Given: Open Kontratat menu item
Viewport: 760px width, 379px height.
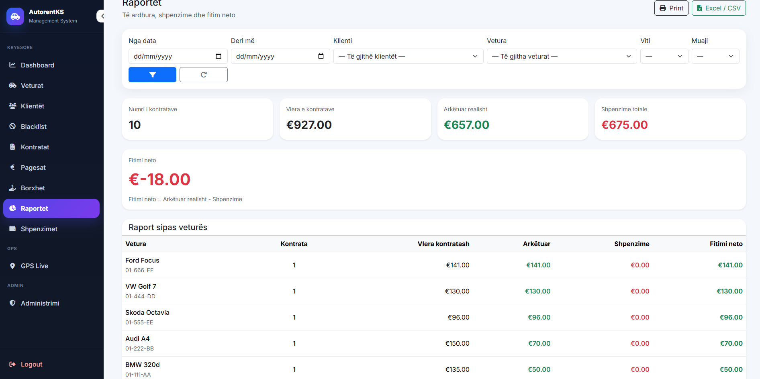Looking at the screenshot, I should pos(51,147).
